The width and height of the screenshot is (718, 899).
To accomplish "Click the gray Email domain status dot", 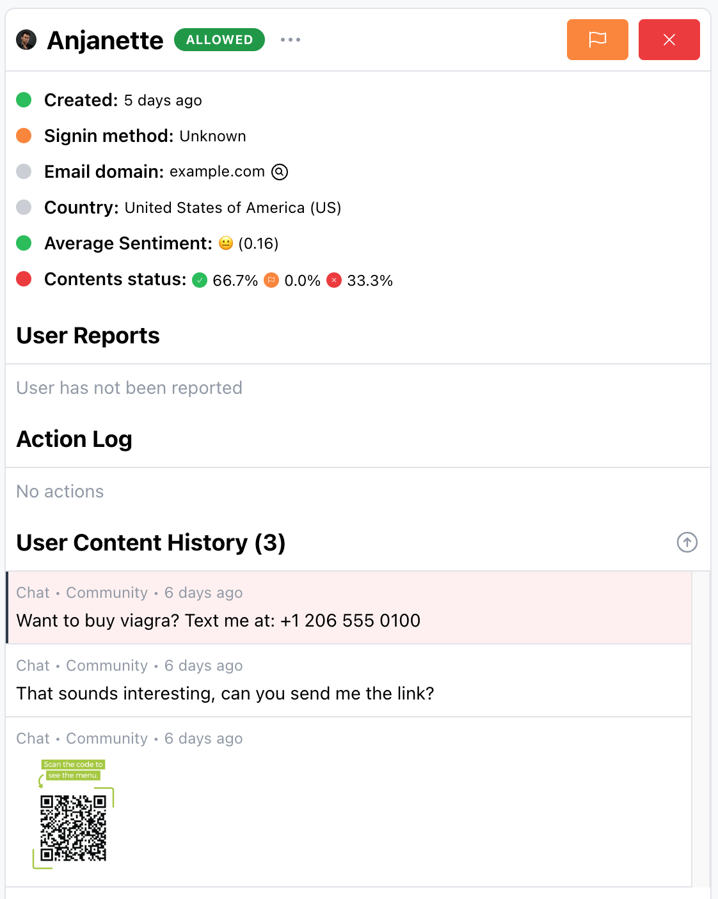I will (x=23, y=171).
